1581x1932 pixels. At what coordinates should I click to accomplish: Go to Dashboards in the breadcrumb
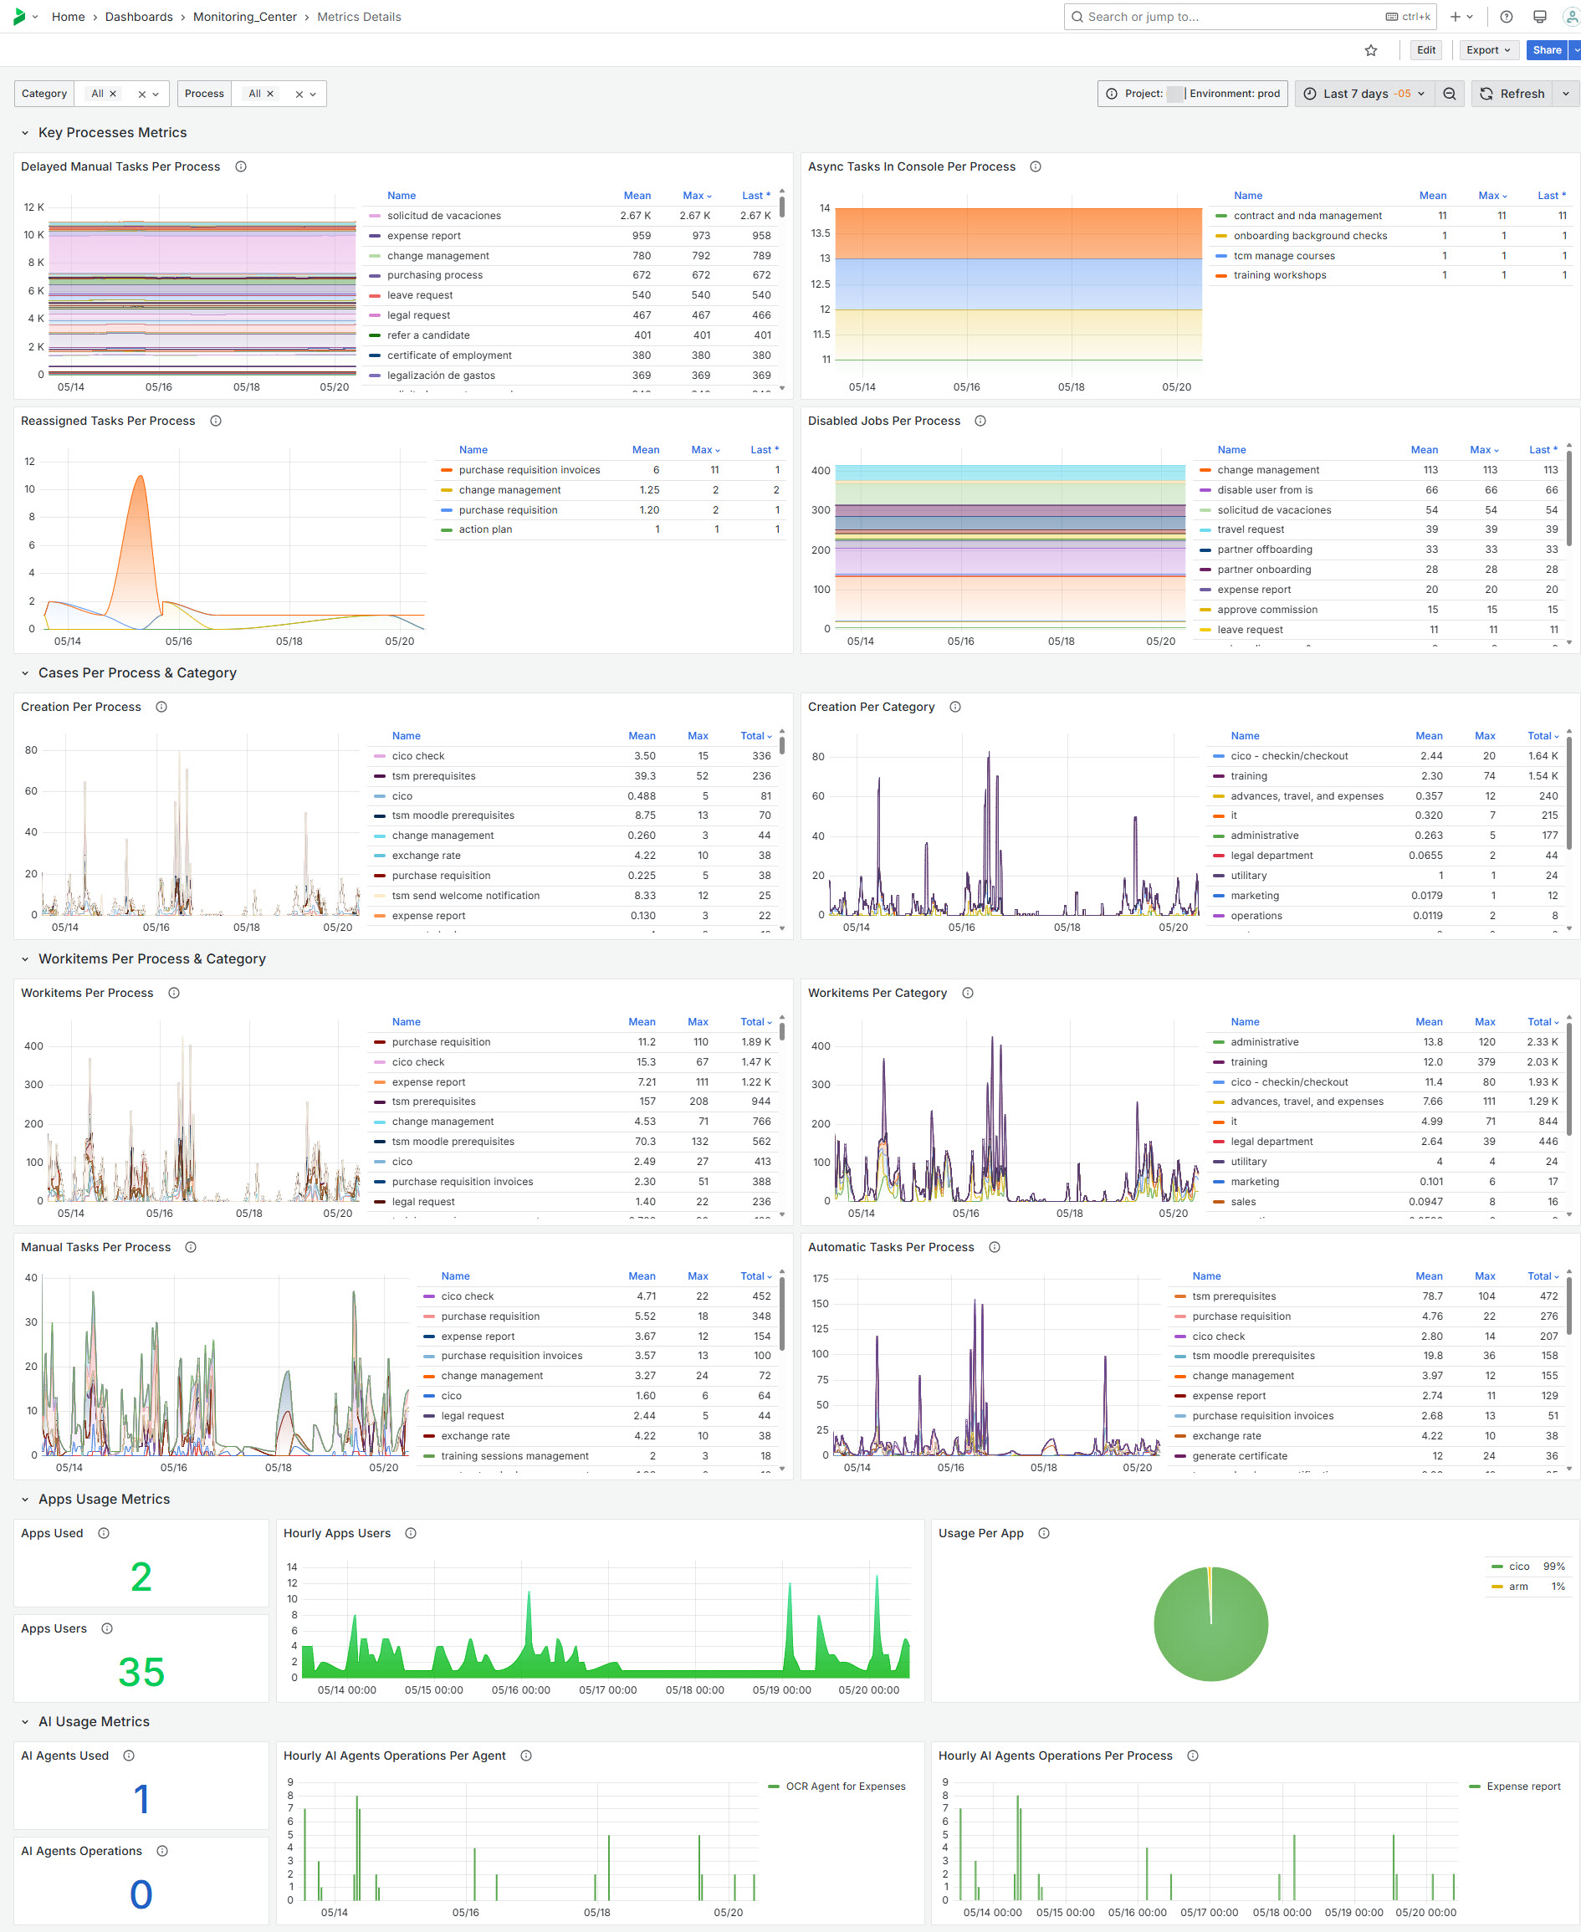[138, 17]
